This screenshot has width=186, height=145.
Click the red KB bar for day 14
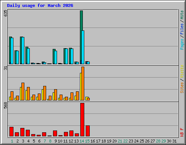[82, 120]
